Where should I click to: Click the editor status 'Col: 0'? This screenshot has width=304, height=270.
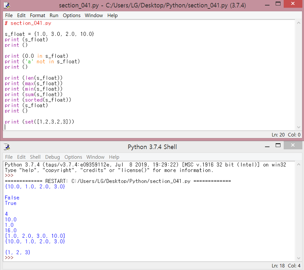click(x=294, y=135)
